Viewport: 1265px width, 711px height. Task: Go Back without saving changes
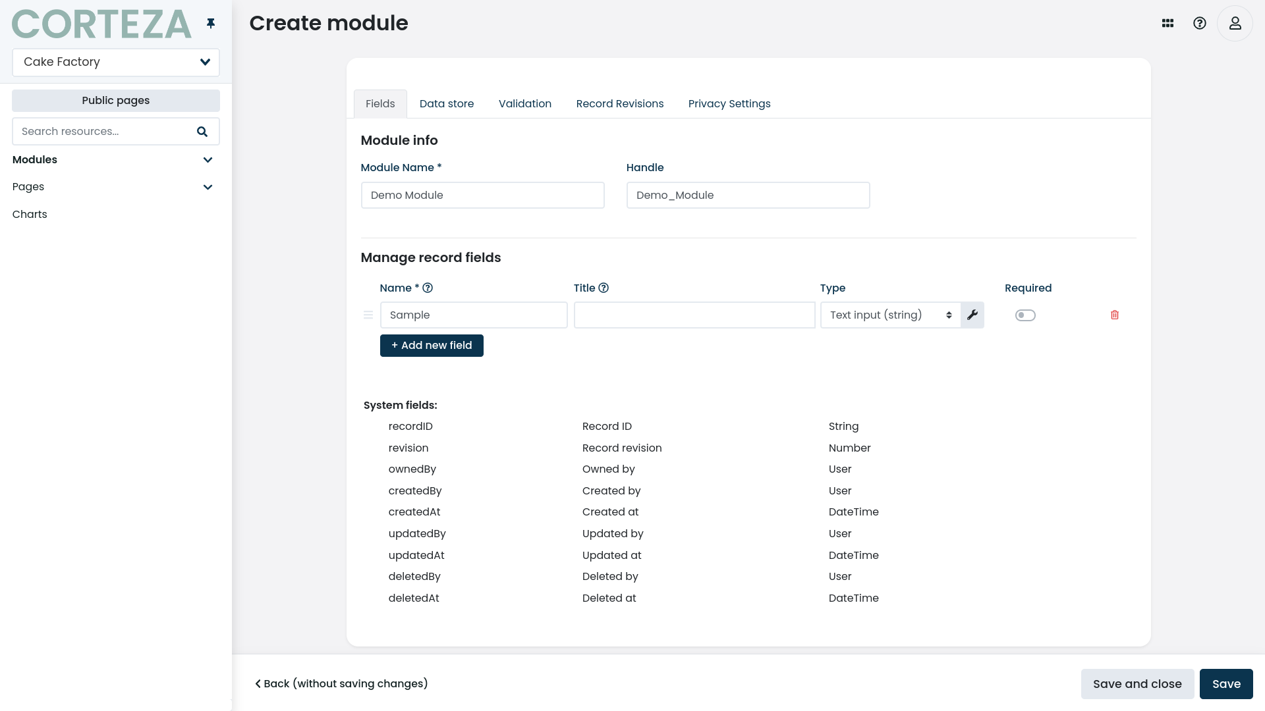click(341, 684)
